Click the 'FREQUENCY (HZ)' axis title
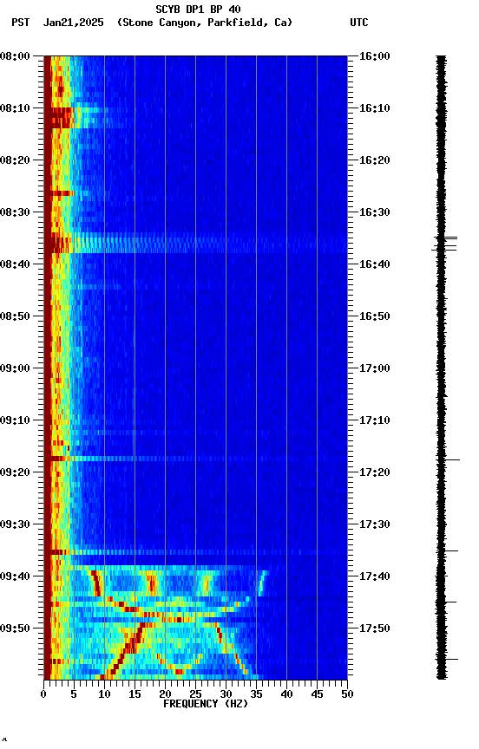This screenshot has height=749, width=479. 206,704
